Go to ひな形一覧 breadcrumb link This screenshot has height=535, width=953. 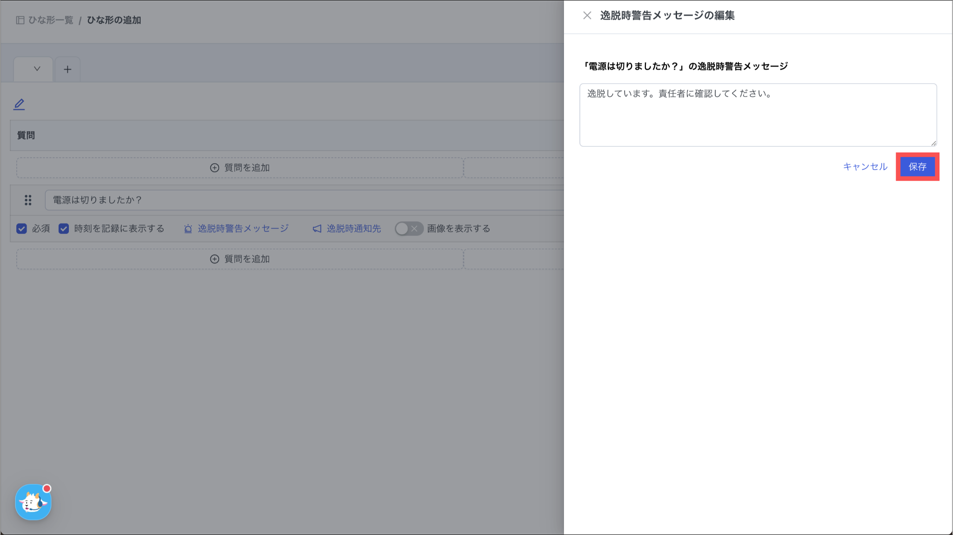click(x=51, y=20)
